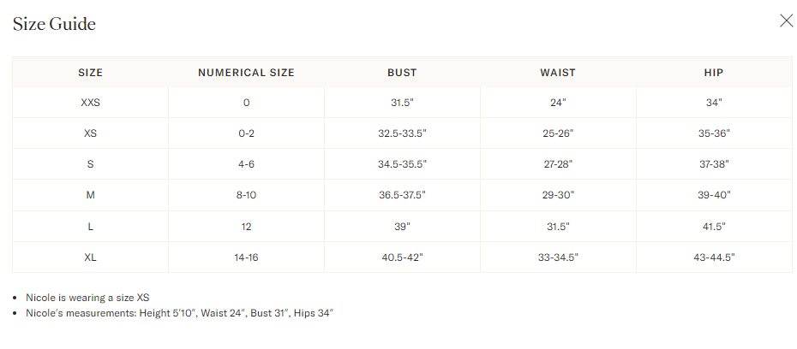Click Nicole's measurements note line

point(179,313)
